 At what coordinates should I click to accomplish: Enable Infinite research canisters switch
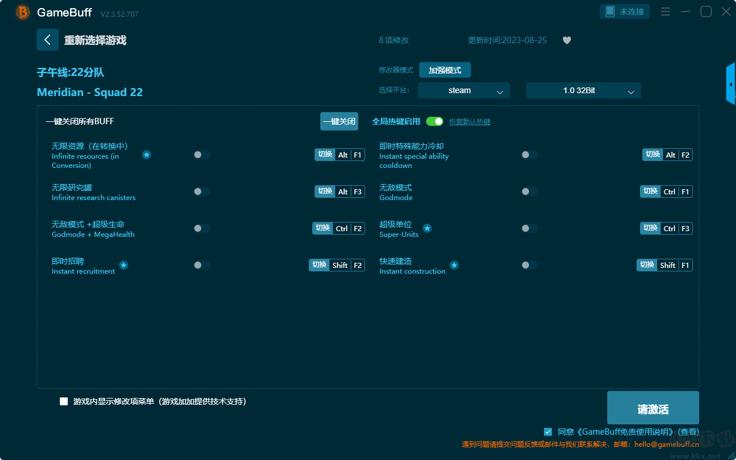pyautogui.click(x=202, y=191)
